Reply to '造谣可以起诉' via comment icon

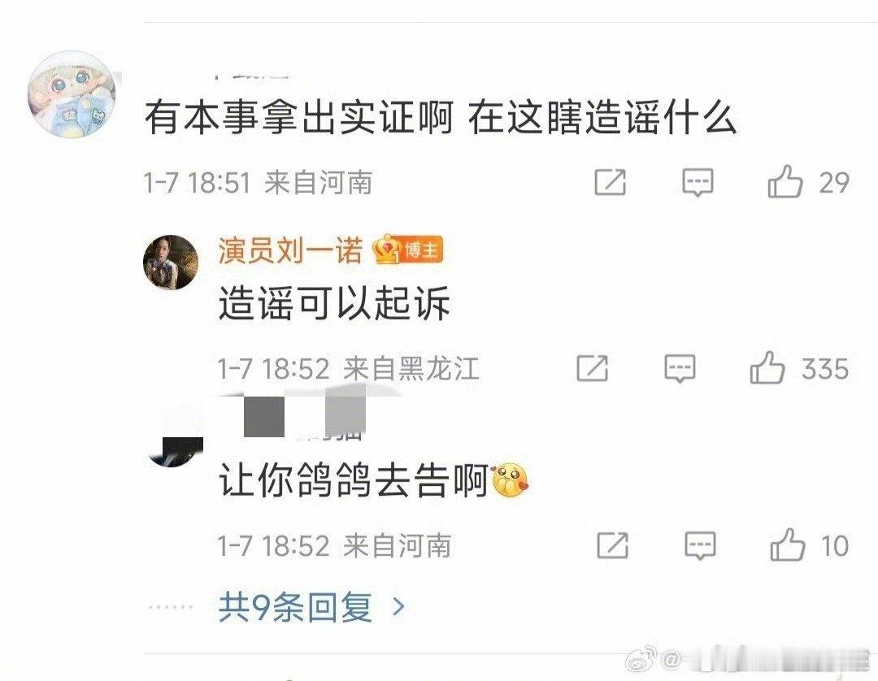(680, 369)
